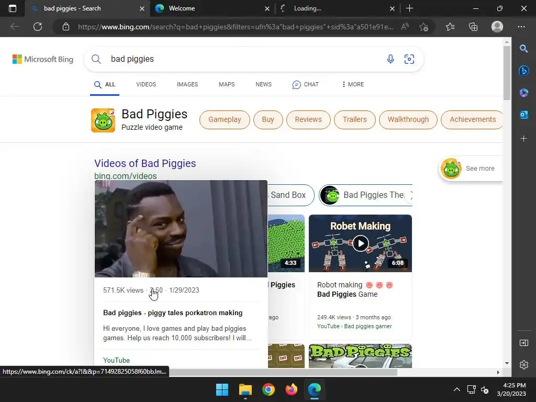Open a new tab with plus button
536x402 pixels.
409,8
